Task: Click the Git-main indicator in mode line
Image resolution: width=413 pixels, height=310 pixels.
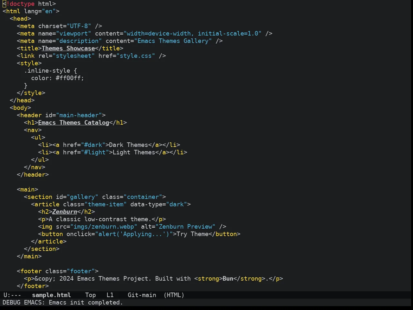Action: [x=142, y=295]
